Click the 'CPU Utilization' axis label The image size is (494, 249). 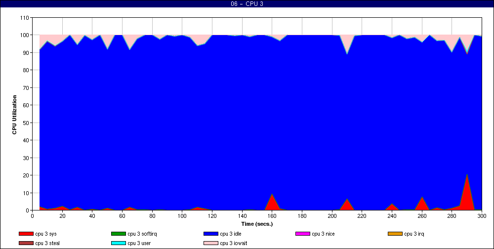point(14,115)
